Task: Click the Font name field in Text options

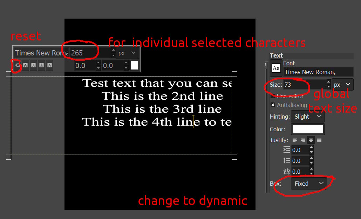Action: 318,72
